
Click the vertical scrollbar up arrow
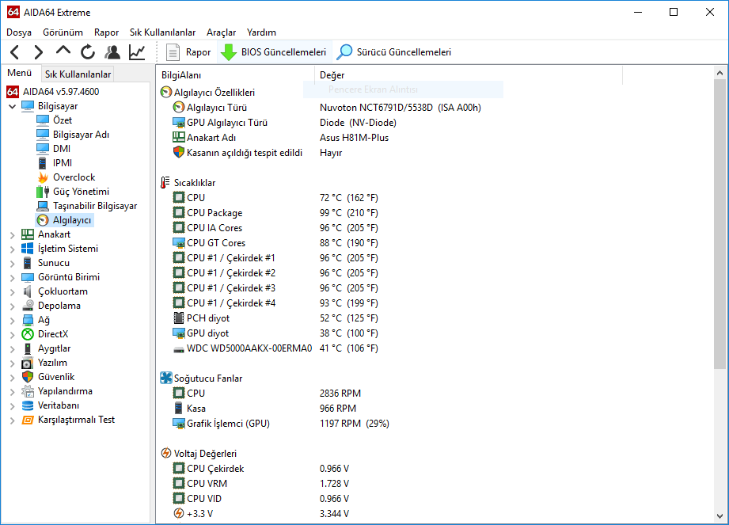[720, 73]
